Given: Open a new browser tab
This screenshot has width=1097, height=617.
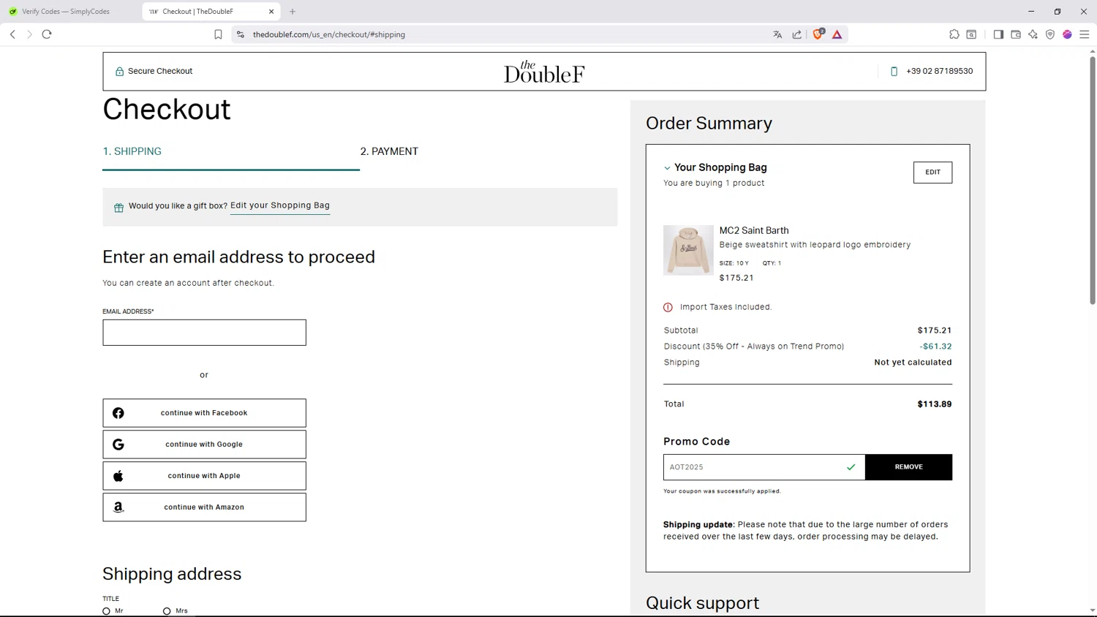Looking at the screenshot, I should click(293, 12).
